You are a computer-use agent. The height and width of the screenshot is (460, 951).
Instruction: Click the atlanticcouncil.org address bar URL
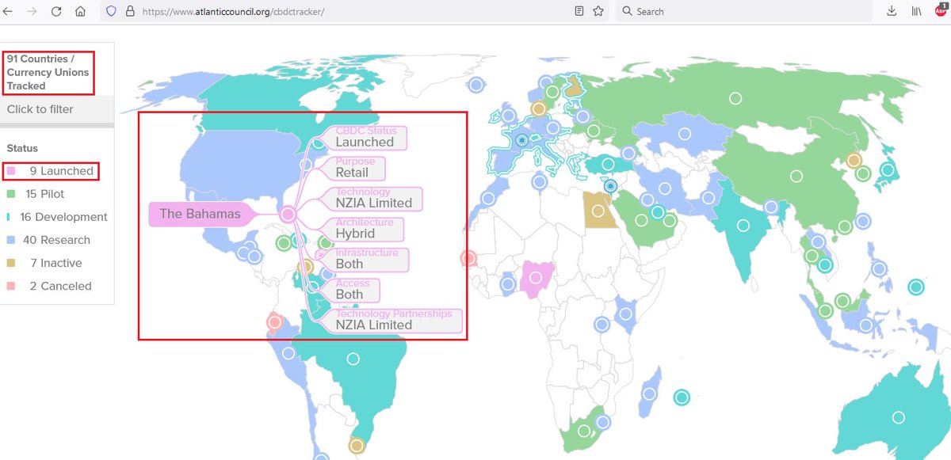pyautogui.click(x=234, y=12)
